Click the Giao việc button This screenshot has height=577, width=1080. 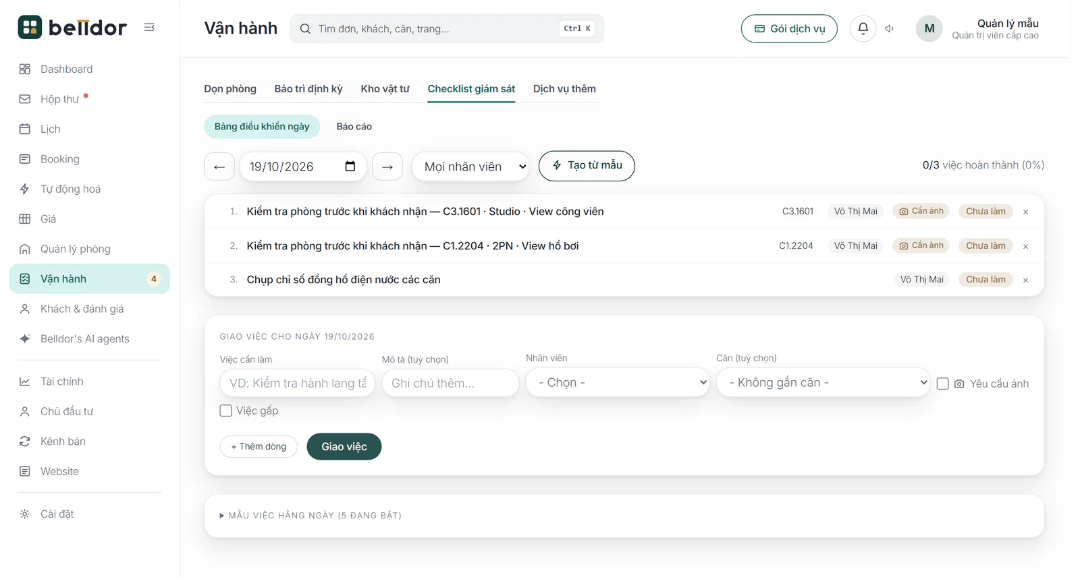pyautogui.click(x=344, y=446)
